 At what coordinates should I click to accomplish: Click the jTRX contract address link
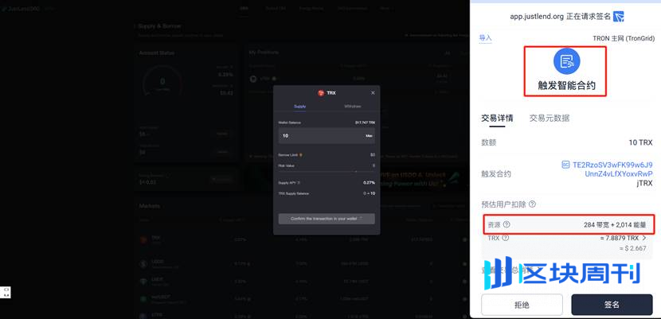[x=612, y=169]
